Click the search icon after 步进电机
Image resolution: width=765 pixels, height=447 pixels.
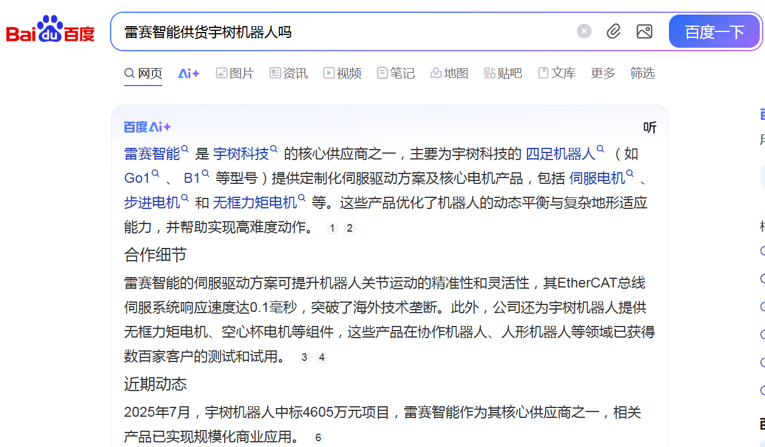click(185, 198)
